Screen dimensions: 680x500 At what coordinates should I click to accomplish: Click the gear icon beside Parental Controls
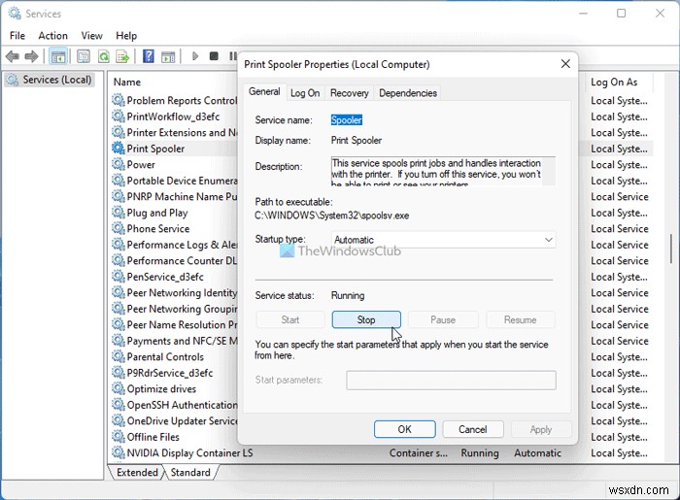(x=118, y=356)
